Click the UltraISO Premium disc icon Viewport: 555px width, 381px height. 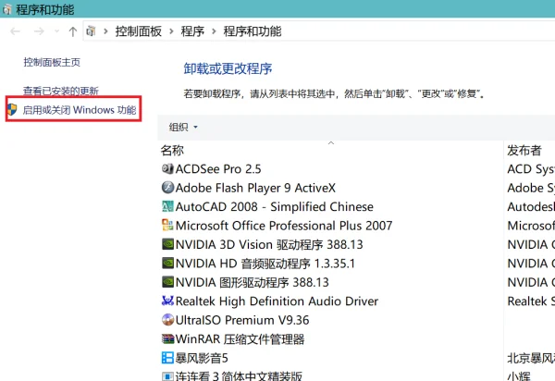(167, 320)
